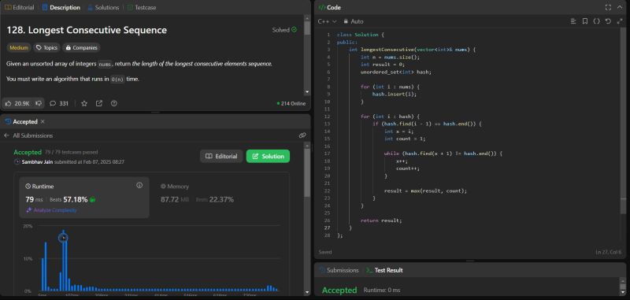Open the Test Result tab
Screen dimensions: 630x300
tap(384, 270)
